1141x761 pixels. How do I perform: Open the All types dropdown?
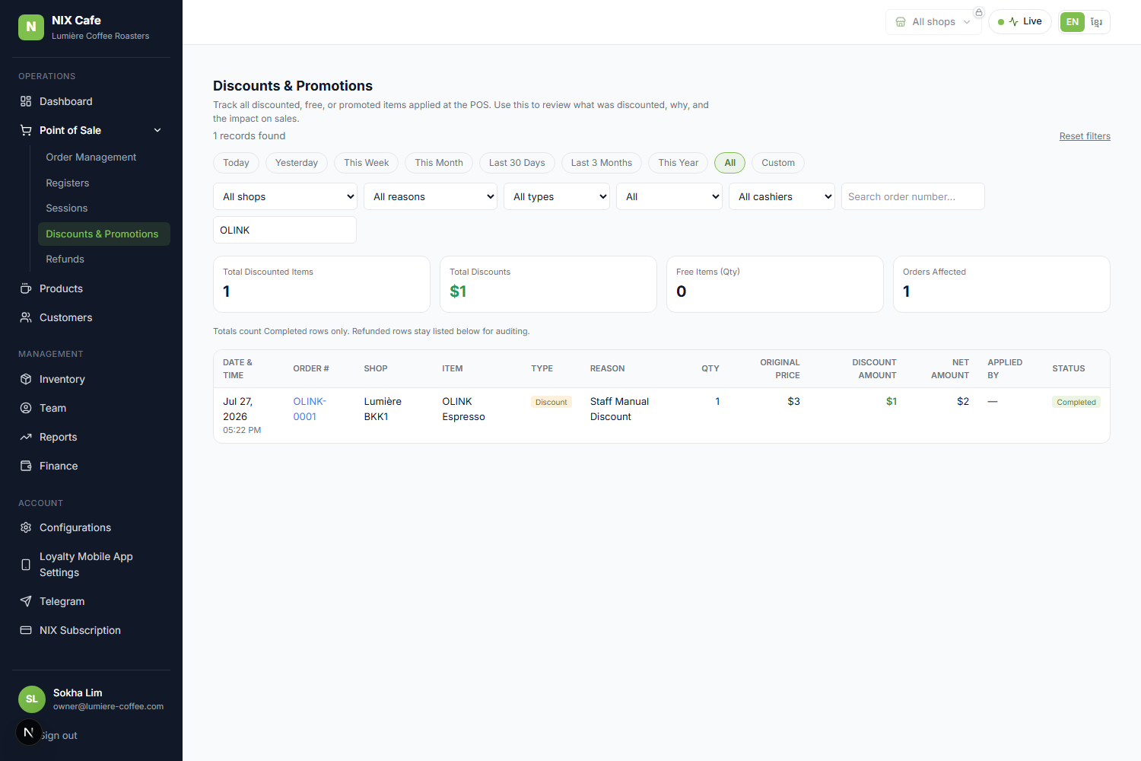(557, 196)
